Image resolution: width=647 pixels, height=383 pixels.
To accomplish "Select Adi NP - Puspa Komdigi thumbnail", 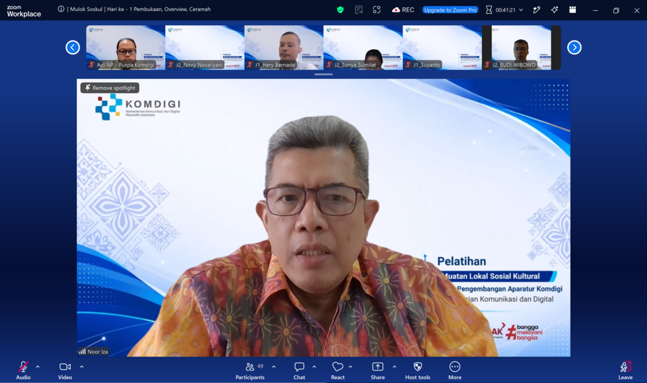I will [x=126, y=47].
